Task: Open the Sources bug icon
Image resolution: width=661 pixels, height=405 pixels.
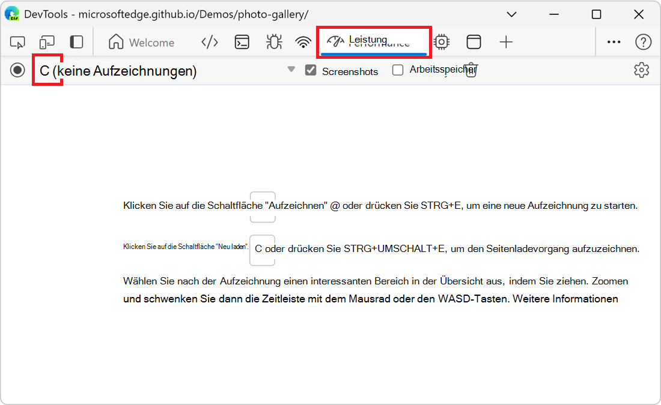Action: click(274, 42)
